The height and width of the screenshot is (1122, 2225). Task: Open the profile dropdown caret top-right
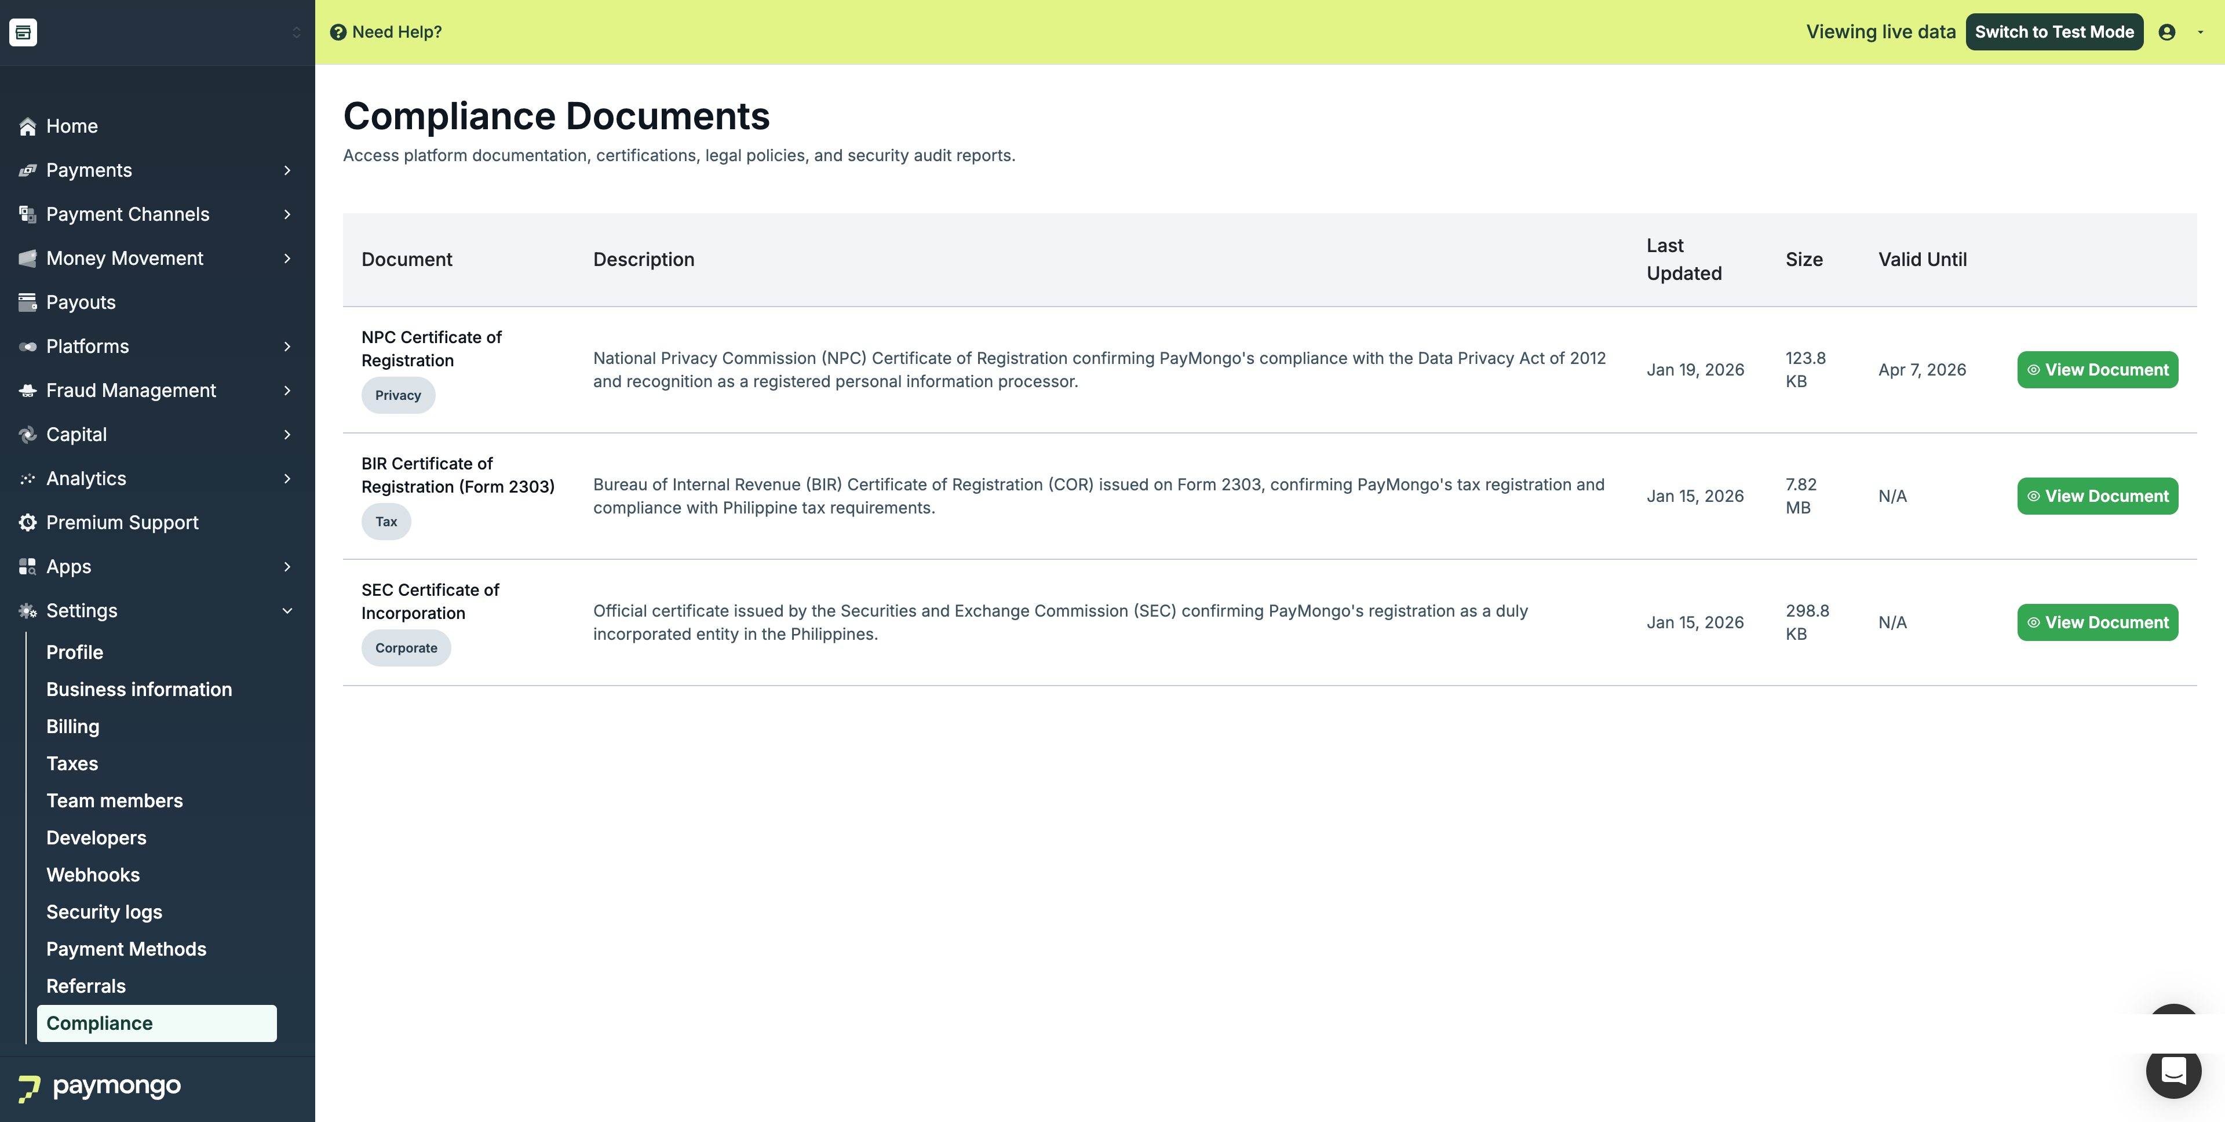(2200, 32)
